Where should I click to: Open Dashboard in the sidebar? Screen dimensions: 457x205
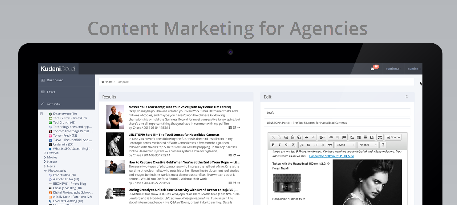pos(67,80)
